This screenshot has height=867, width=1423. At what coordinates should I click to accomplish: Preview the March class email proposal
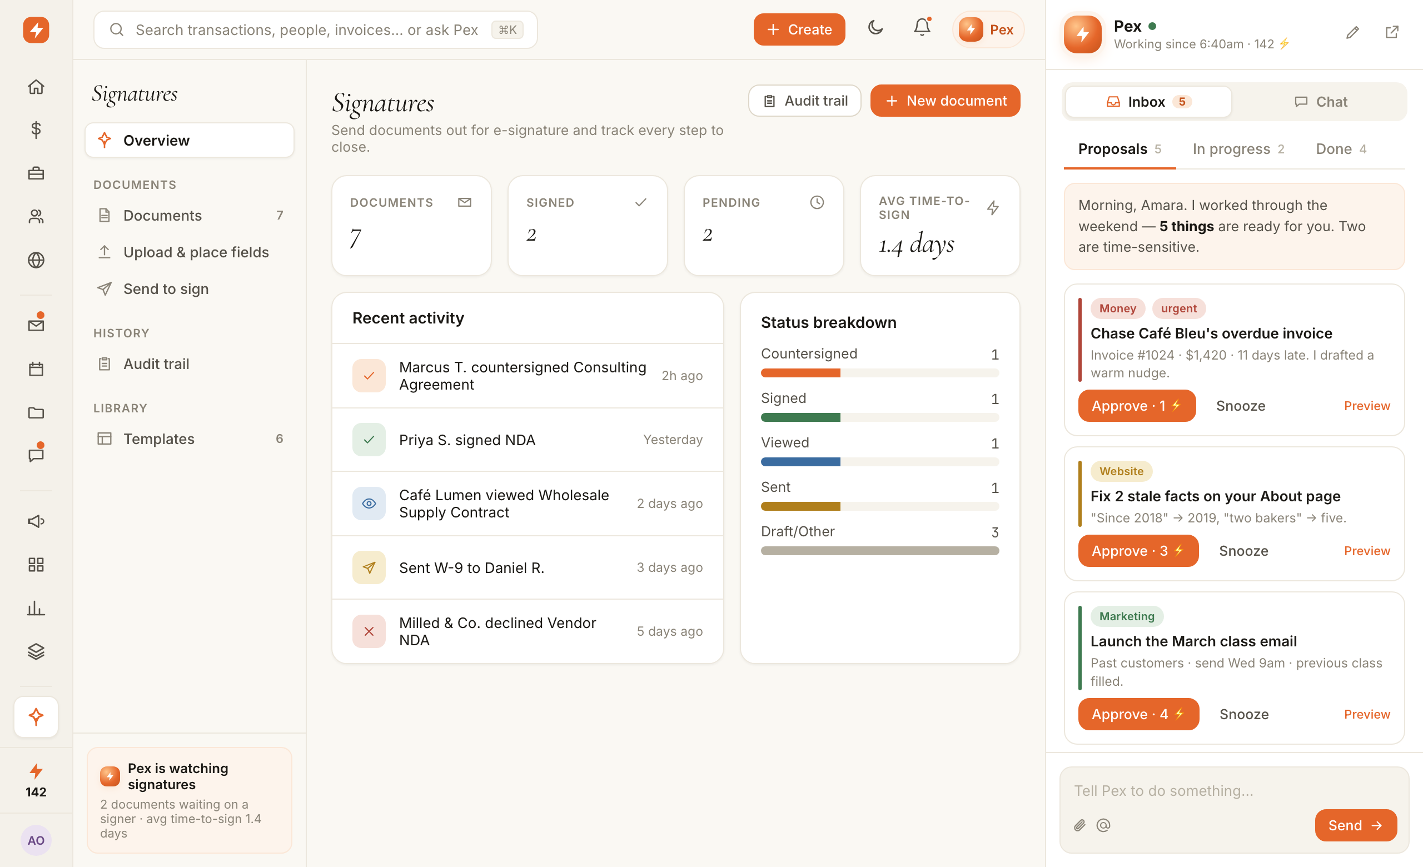[x=1366, y=714]
